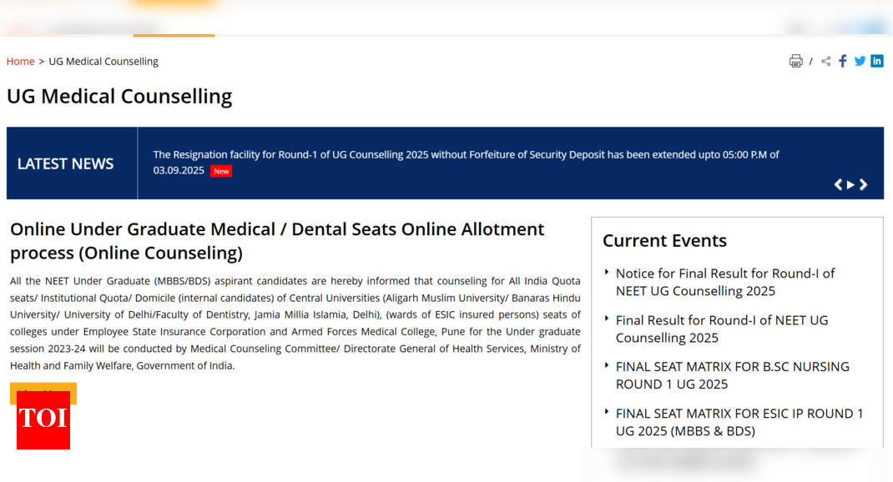Image resolution: width=893 pixels, height=482 pixels.
Task: Share page on LinkedIn
Action: point(877,61)
